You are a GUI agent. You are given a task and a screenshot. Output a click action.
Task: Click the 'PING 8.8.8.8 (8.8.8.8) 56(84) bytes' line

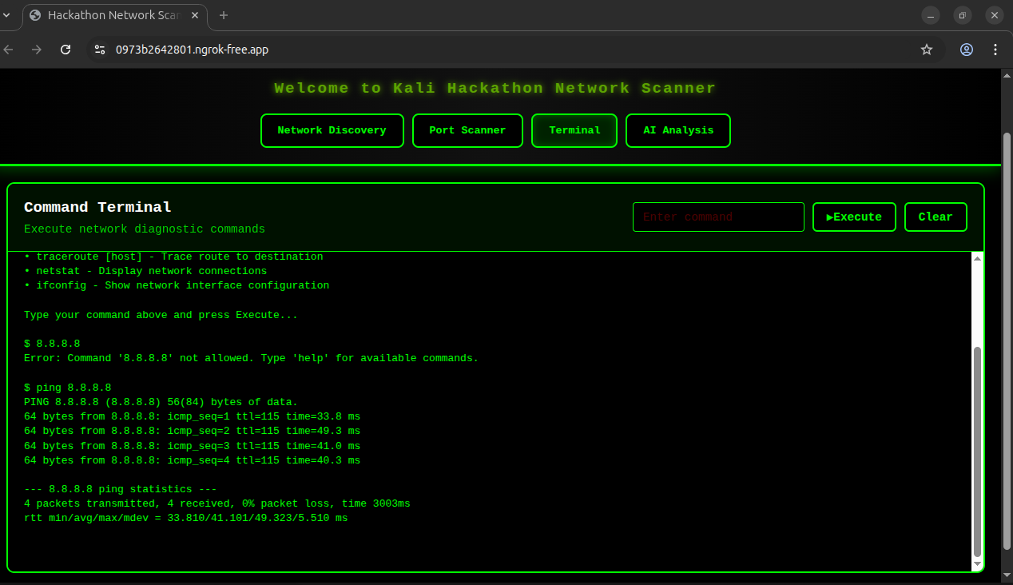(x=161, y=402)
